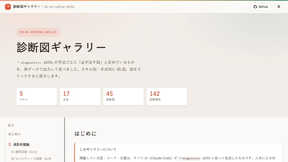Select the 142 診断項目 stat card
288x162 pixels.
(166, 96)
